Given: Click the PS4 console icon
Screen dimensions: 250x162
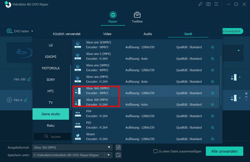Looking at the screenshot, I should pos(78,114).
